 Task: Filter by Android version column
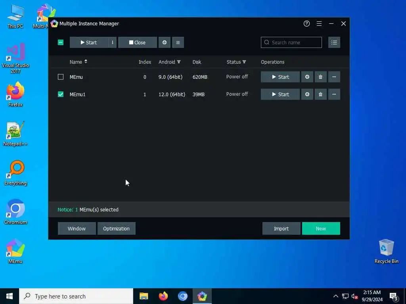pyautogui.click(x=170, y=62)
